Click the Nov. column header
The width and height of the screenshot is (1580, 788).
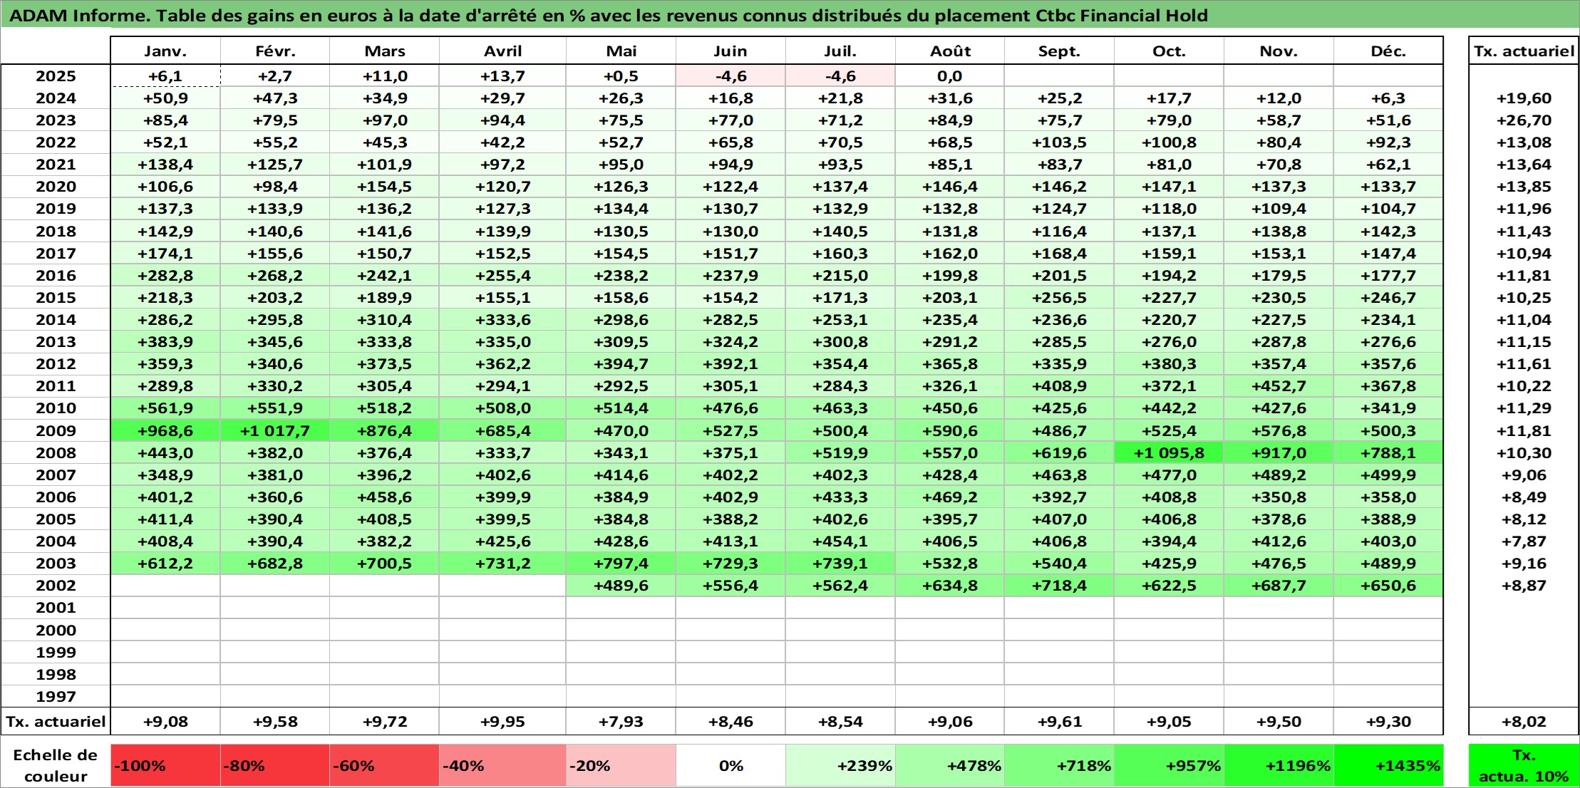(x=1279, y=51)
